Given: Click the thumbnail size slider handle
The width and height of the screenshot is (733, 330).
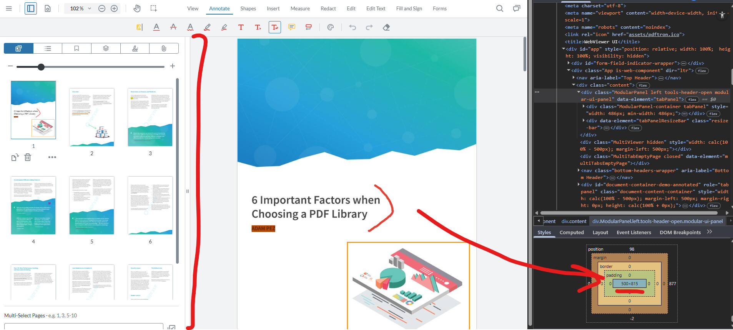Looking at the screenshot, I should pyautogui.click(x=41, y=67).
